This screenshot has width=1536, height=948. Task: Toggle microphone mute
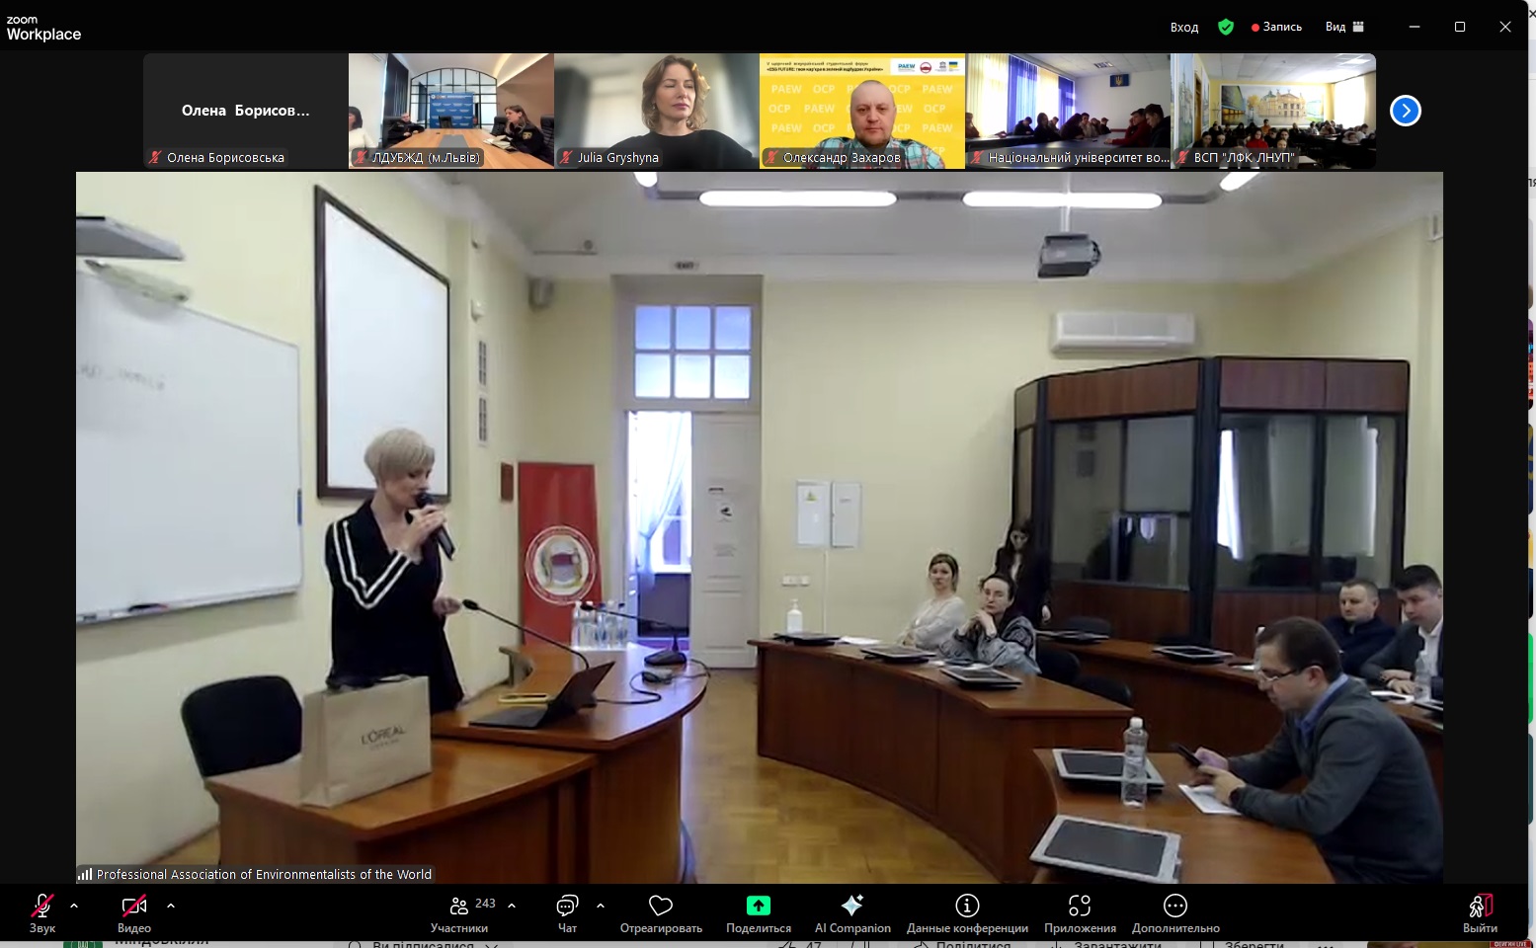coord(42,912)
